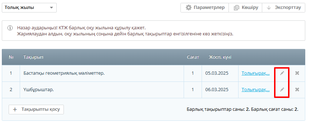Viewport: 311px width, 129px height.
Task: Click the Экспорттау button label
Action: [288, 8]
